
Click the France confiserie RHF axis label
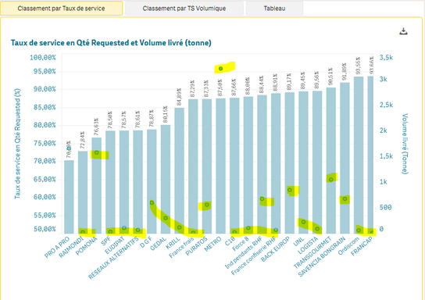click(253, 255)
